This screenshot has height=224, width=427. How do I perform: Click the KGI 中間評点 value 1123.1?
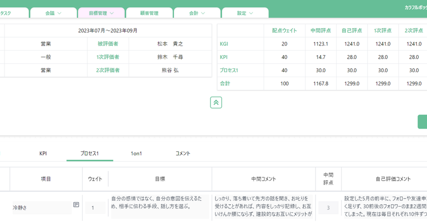coord(321,44)
